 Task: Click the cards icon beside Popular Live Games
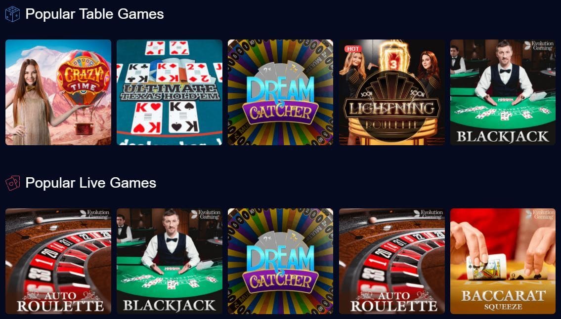point(12,183)
